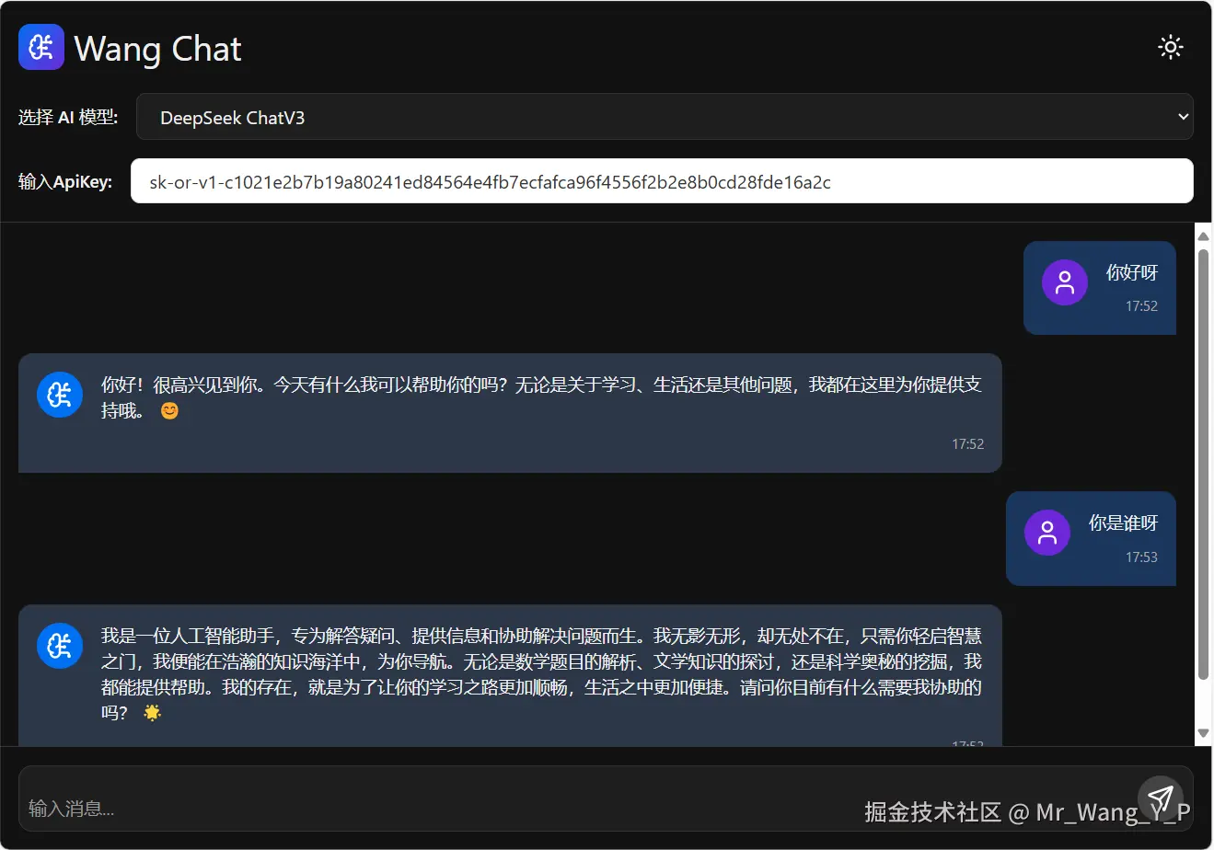Click the chevron on the AI model selector
This screenshot has width=1214, height=850.
coord(1184,117)
